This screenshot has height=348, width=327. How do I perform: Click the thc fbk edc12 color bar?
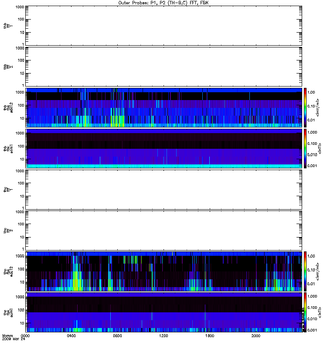tap(305, 271)
